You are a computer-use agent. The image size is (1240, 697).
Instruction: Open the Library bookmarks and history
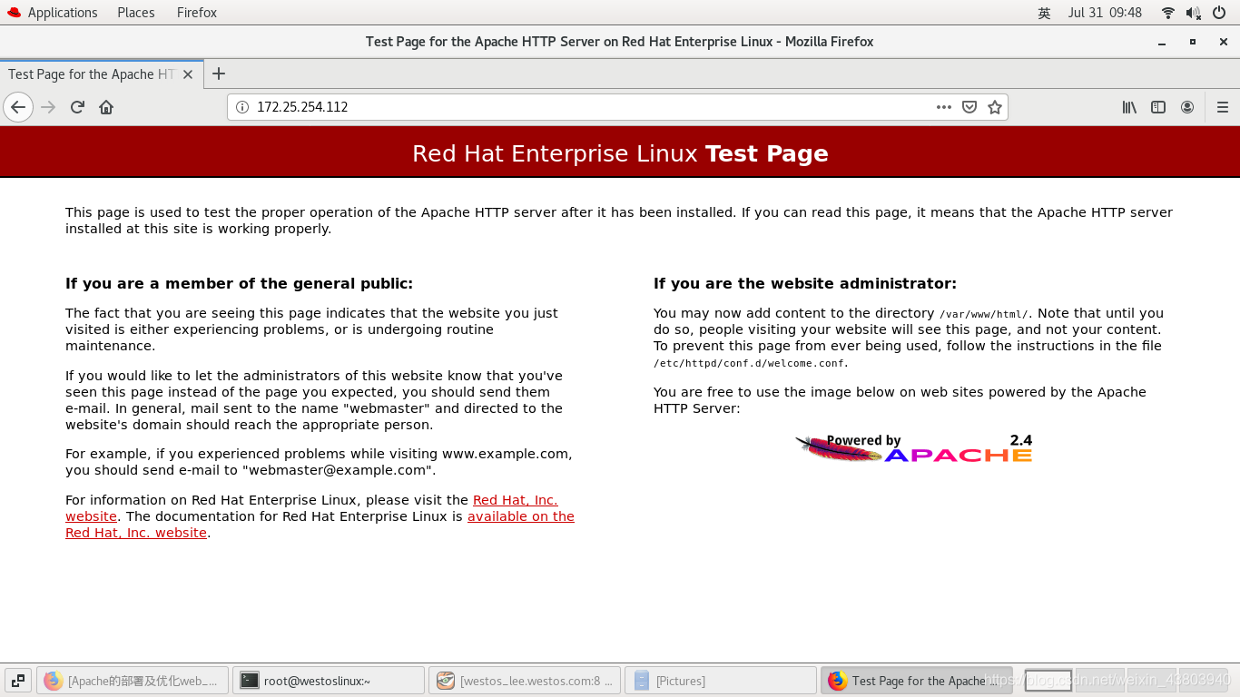tap(1129, 107)
